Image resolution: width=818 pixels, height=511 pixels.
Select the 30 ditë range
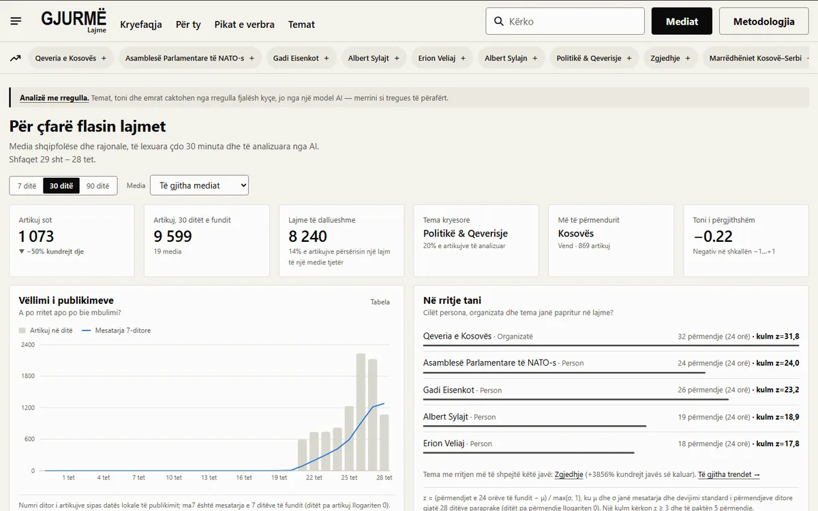tap(61, 185)
